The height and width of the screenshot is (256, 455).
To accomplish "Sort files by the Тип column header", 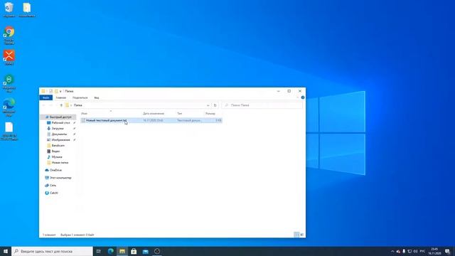I will pos(180,114).
